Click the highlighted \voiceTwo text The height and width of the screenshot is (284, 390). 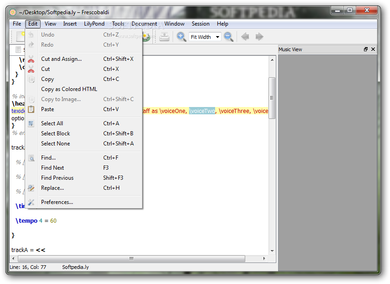[x=202, y=111]
